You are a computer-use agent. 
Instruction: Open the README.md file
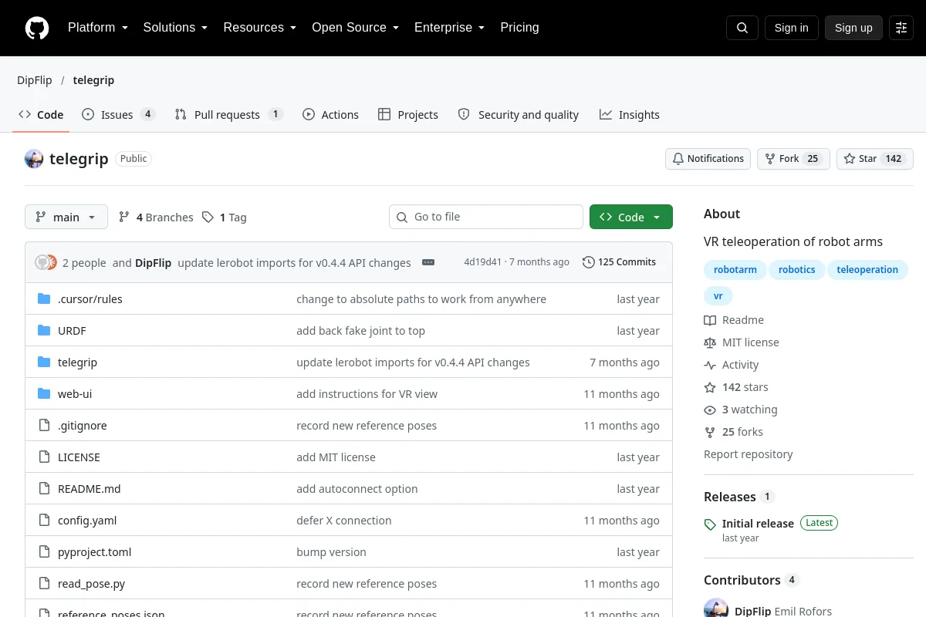[x=90, y=489]
